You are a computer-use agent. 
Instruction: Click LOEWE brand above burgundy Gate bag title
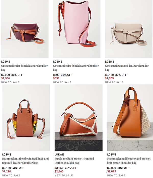coord(6,62)
